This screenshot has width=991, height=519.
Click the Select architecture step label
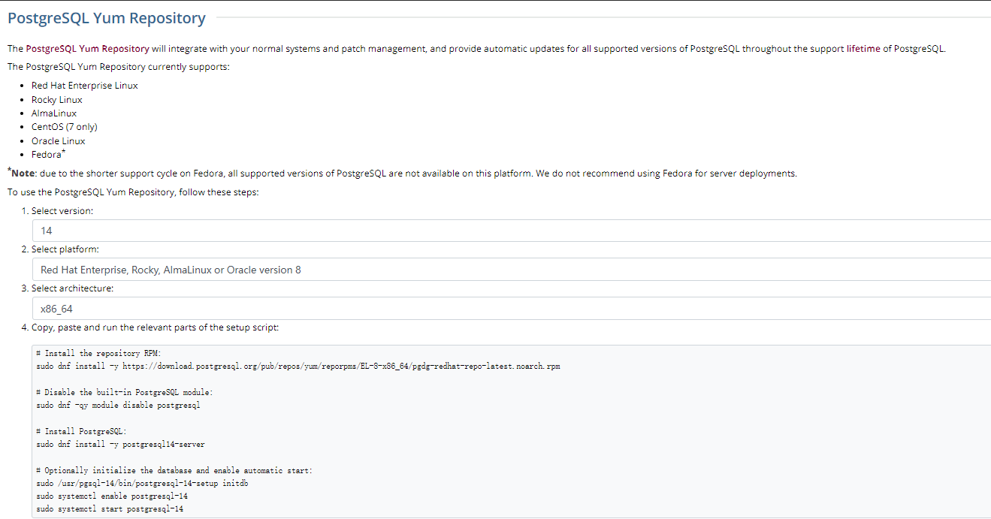pyautogui.click(x=72, y=288)
